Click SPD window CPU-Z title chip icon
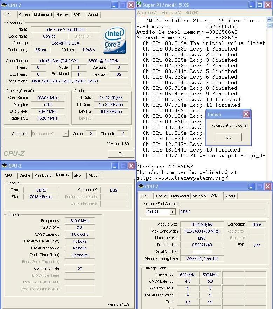 click(x=141, y=186)
